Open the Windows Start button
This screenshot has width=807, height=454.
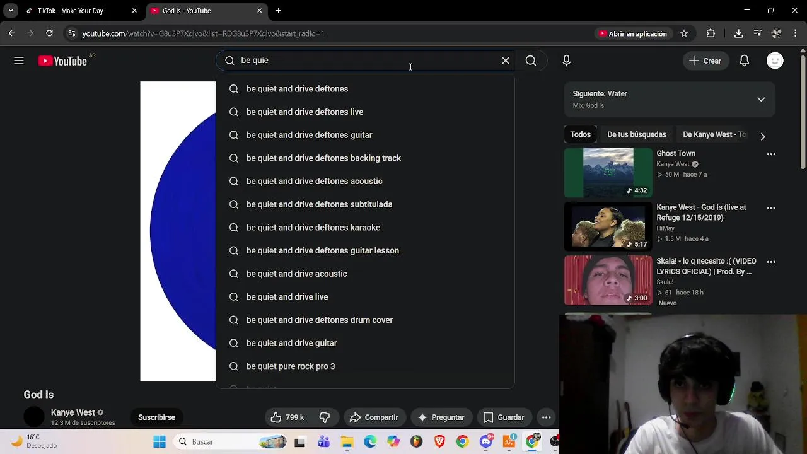[160, 442]
